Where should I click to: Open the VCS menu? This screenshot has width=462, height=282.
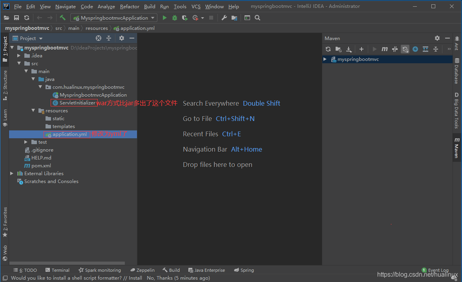[x=196, y=7]
